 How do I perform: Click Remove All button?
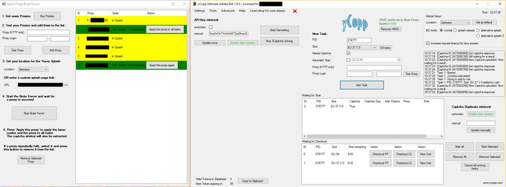point(460,156)
